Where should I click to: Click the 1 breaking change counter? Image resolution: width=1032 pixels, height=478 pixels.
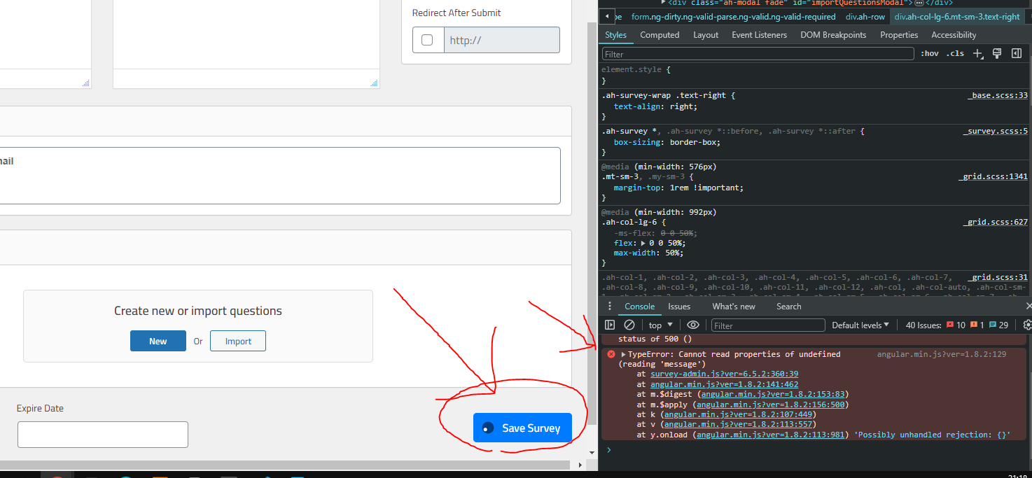(977, 325)
